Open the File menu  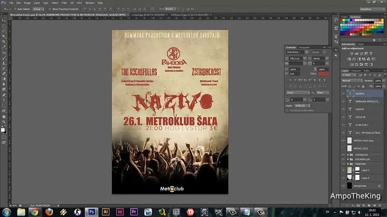pos(11,2)
